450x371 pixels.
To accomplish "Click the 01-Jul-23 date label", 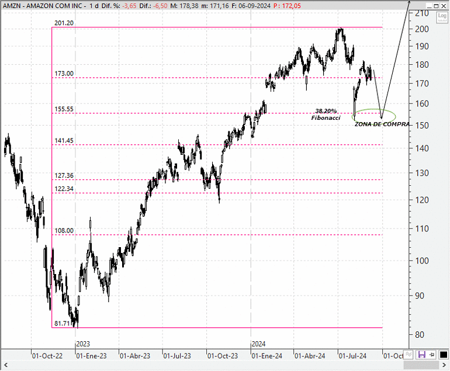I will pos(177,356).
